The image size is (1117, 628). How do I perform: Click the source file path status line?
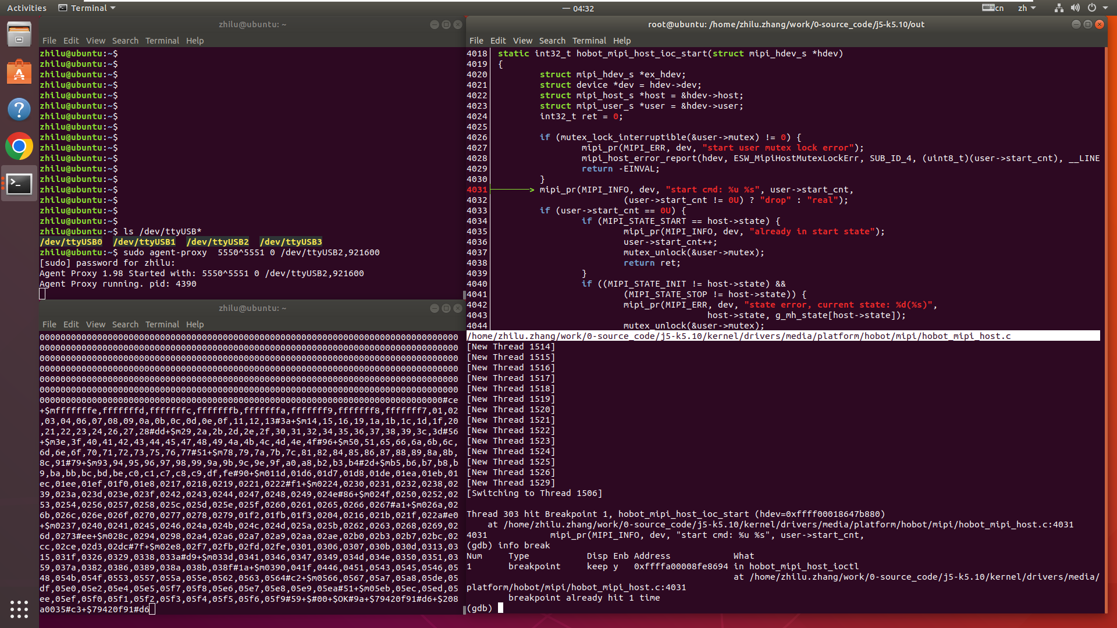point(783,336)
